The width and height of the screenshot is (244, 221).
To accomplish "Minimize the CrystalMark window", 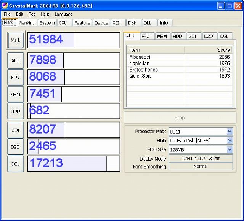I will pos(221,6).
